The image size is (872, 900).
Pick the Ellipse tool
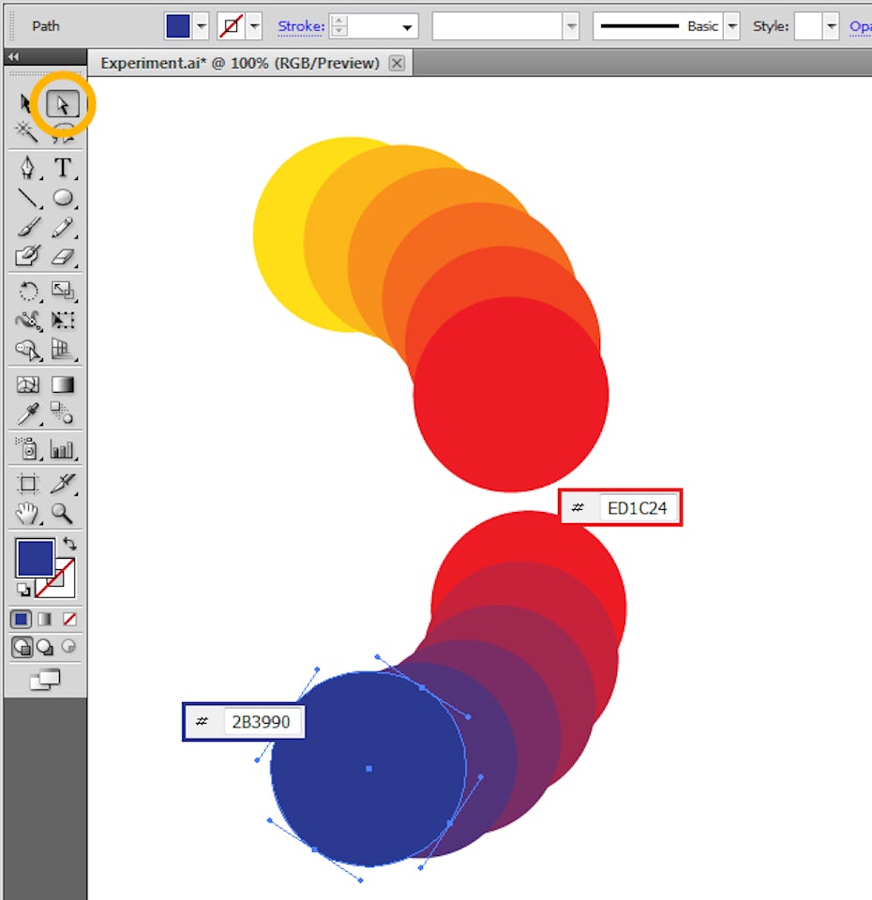pos(63,198)
